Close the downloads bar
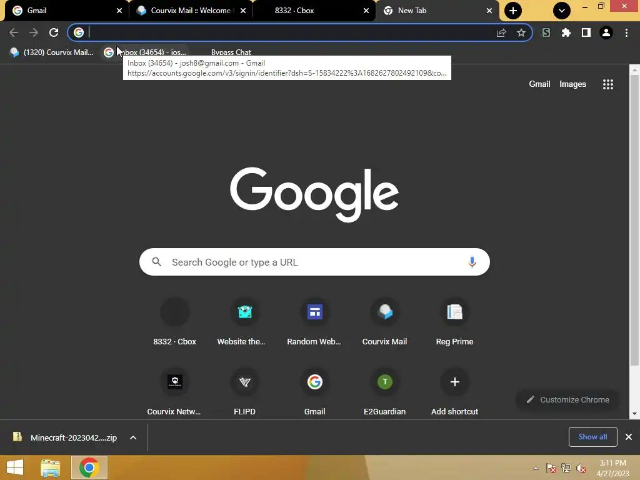This screenshot has height=480, width=640. (629, 437)
